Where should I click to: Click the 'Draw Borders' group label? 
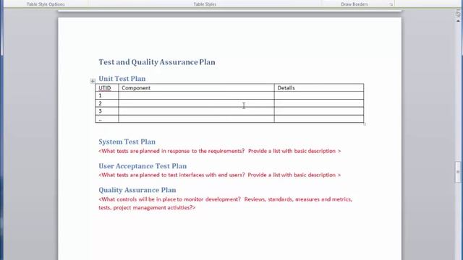pyautogui.click(x=354, y=4)
